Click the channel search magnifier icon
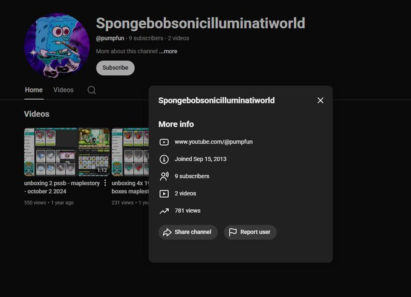This screenshot has width=411, height=297. tap(91, 90)
